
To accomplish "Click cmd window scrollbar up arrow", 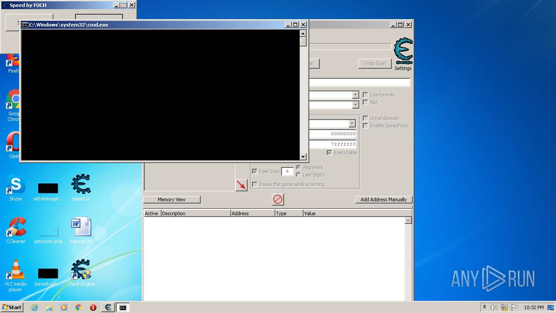I will tap(303, 33).
